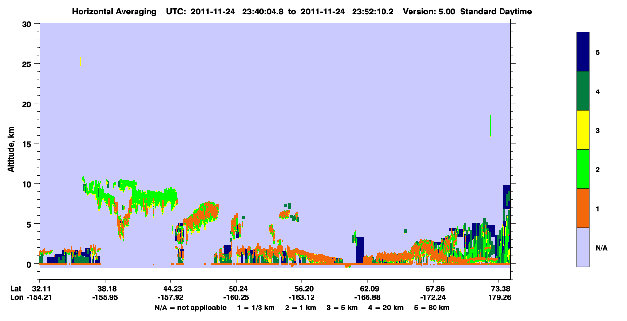Click longitude value -157.92
The height and width of the screenshot is (321, 627).
click(170, 298)
